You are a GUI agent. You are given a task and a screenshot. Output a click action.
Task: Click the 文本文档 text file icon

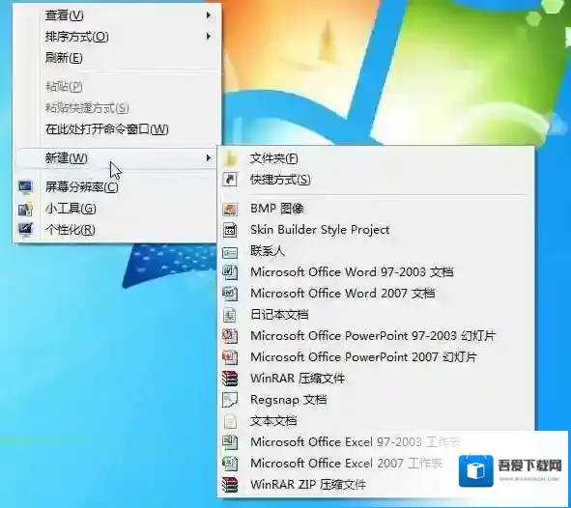coord(230,421)
